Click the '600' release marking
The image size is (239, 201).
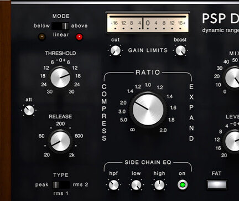pyautogui.click(x=79, y=136)
